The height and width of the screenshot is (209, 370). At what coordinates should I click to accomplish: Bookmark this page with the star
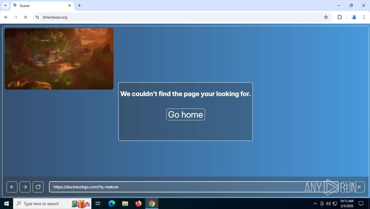coord(326,17)
